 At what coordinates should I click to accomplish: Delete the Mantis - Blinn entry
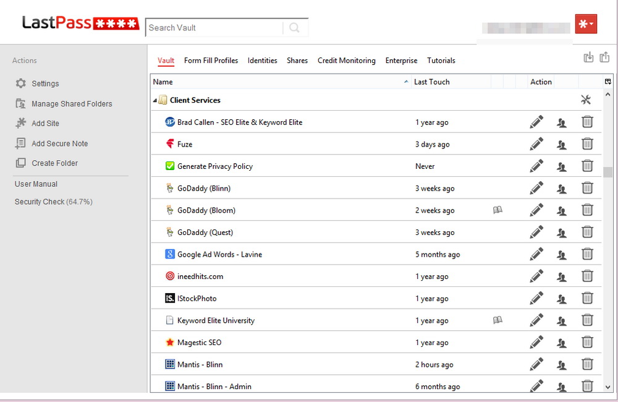(x=587, y=364)
